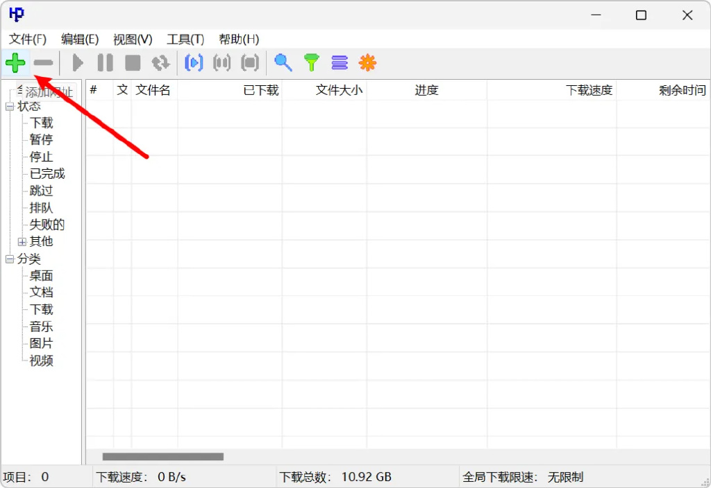711x488 pixels.
Task: Click the blue bracketed Start All icon
Action: coord(194,63)
